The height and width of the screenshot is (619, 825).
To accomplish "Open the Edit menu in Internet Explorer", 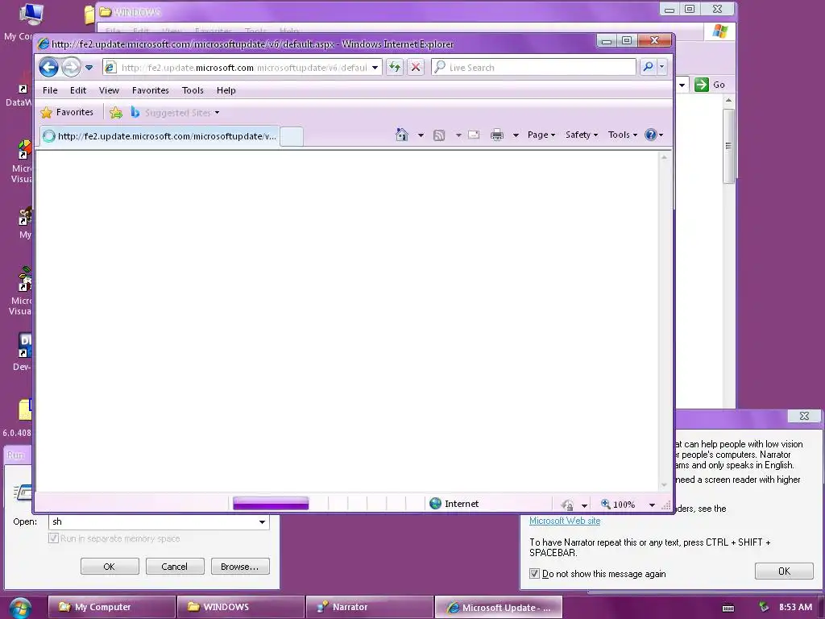I will tap(78, 90).
